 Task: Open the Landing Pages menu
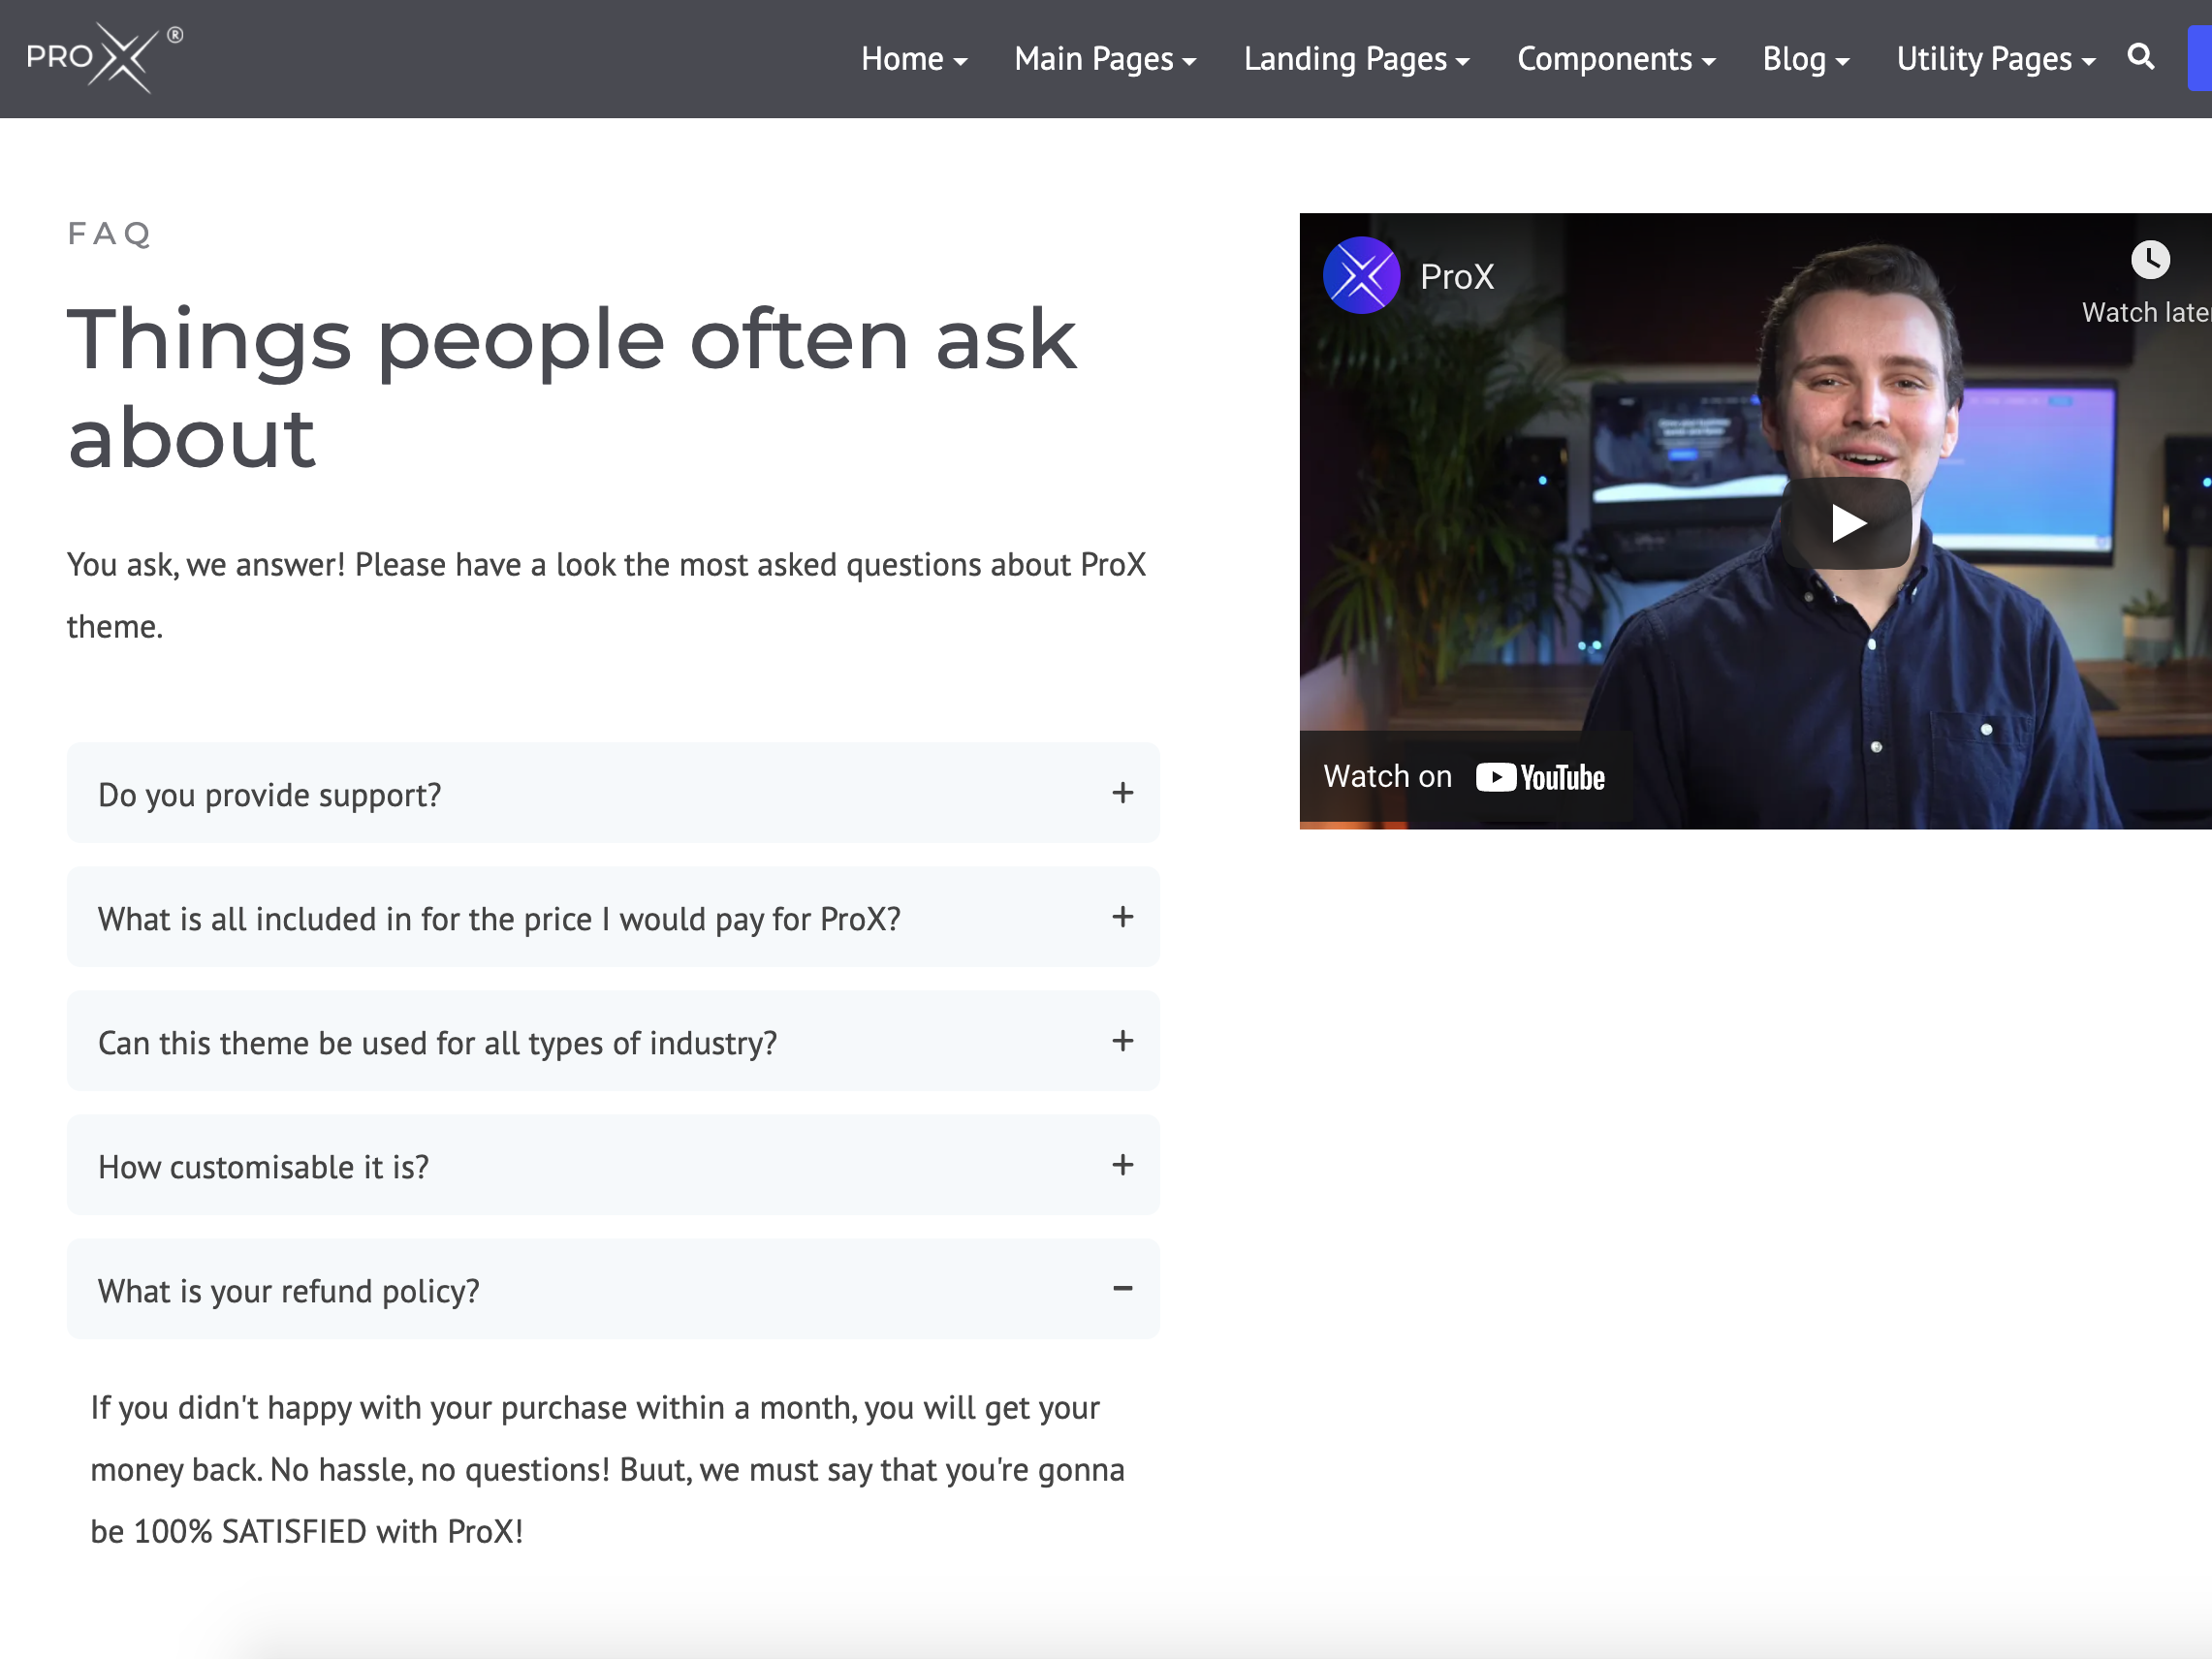click(1356, 59)
